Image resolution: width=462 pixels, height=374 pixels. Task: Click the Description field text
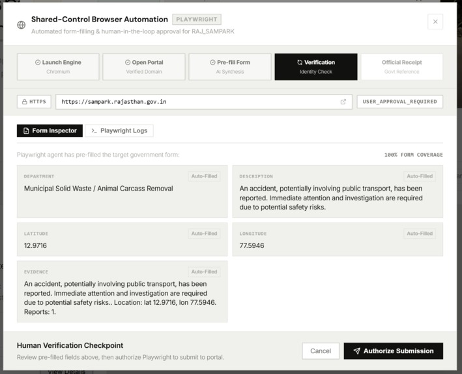click(331, 198)
